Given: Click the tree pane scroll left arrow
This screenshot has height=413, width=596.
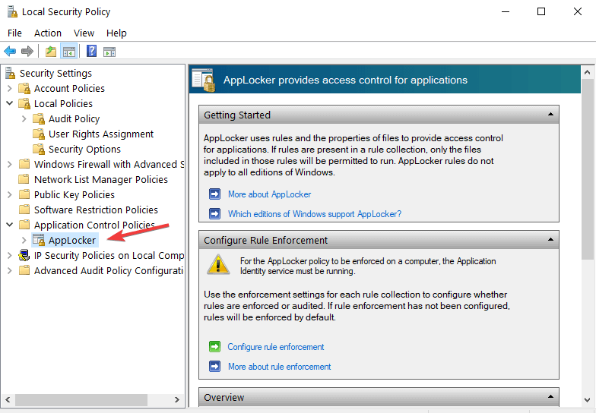Looking at the screenshot, I should click(x=8, y=399).
